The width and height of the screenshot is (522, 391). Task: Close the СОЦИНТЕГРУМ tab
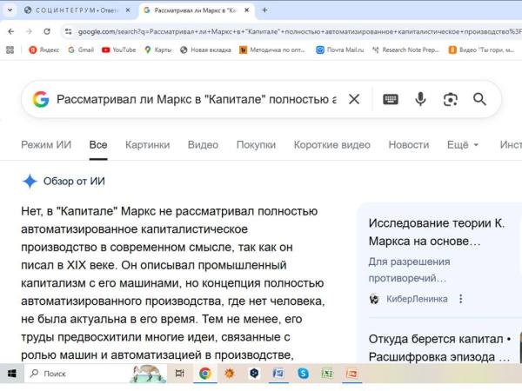point(128,10)
